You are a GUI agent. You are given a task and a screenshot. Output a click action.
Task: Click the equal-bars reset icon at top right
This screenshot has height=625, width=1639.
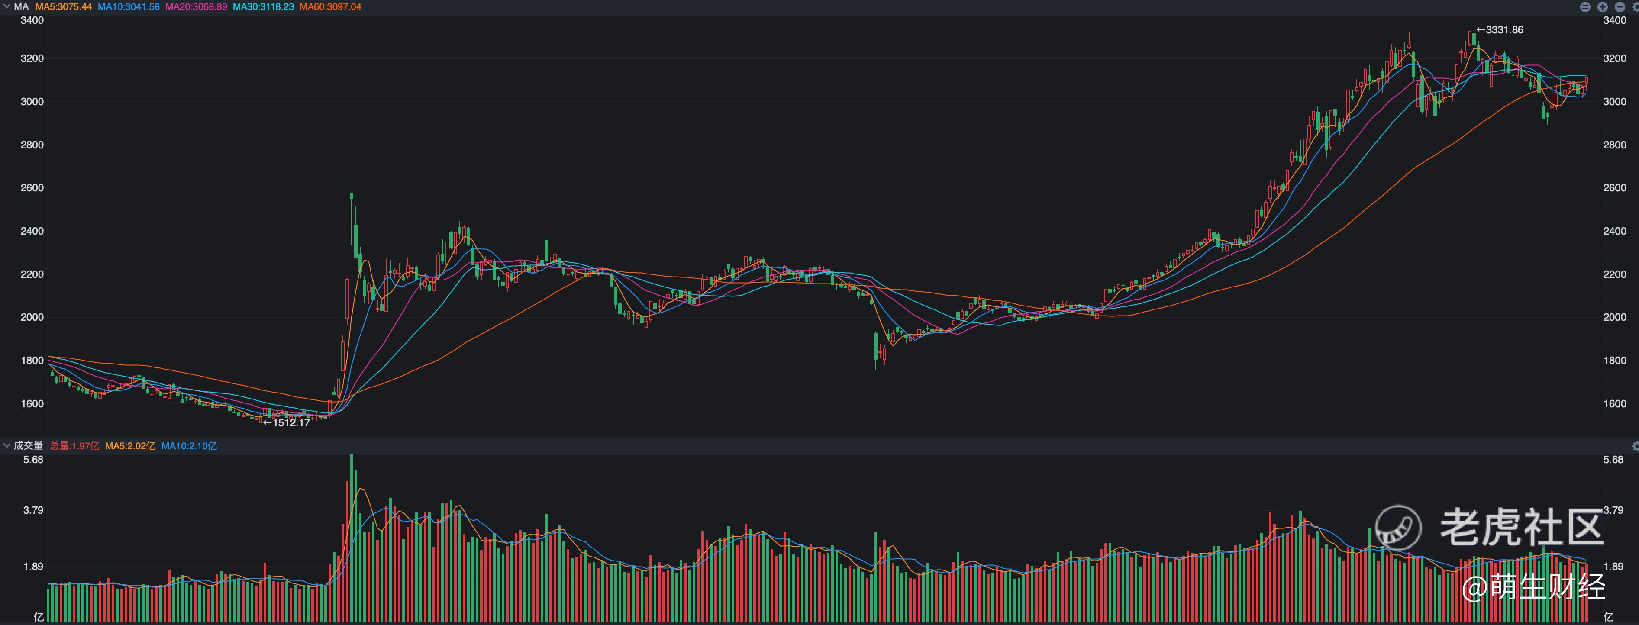click(1586, 7)
